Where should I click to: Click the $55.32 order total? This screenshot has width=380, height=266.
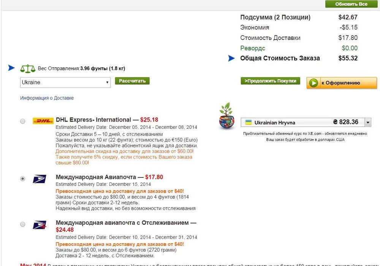348,58
